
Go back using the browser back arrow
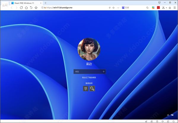(12, 8)
